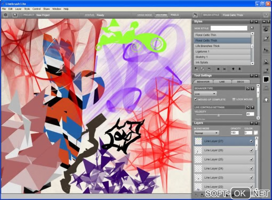Move style up with the up arrow
This screenshot has height=200, width=272.
(233, 69)
